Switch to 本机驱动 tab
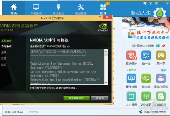 coord(36,9)
